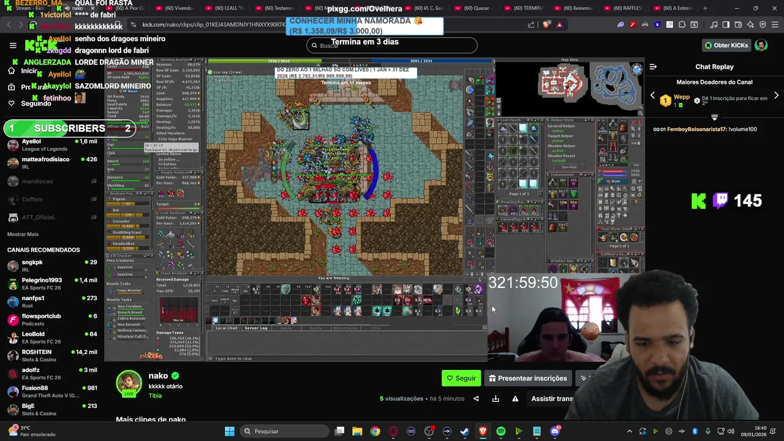
Task: Share this clip via share icon
Action: point(476,399)
